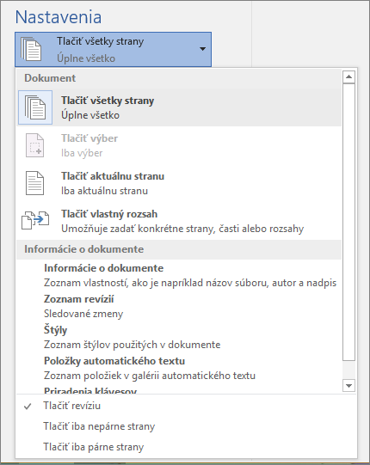Viewport: 370px width, 465px height.
Task: Click scrollbar down arrow in the list
Action: click(348, 386)
